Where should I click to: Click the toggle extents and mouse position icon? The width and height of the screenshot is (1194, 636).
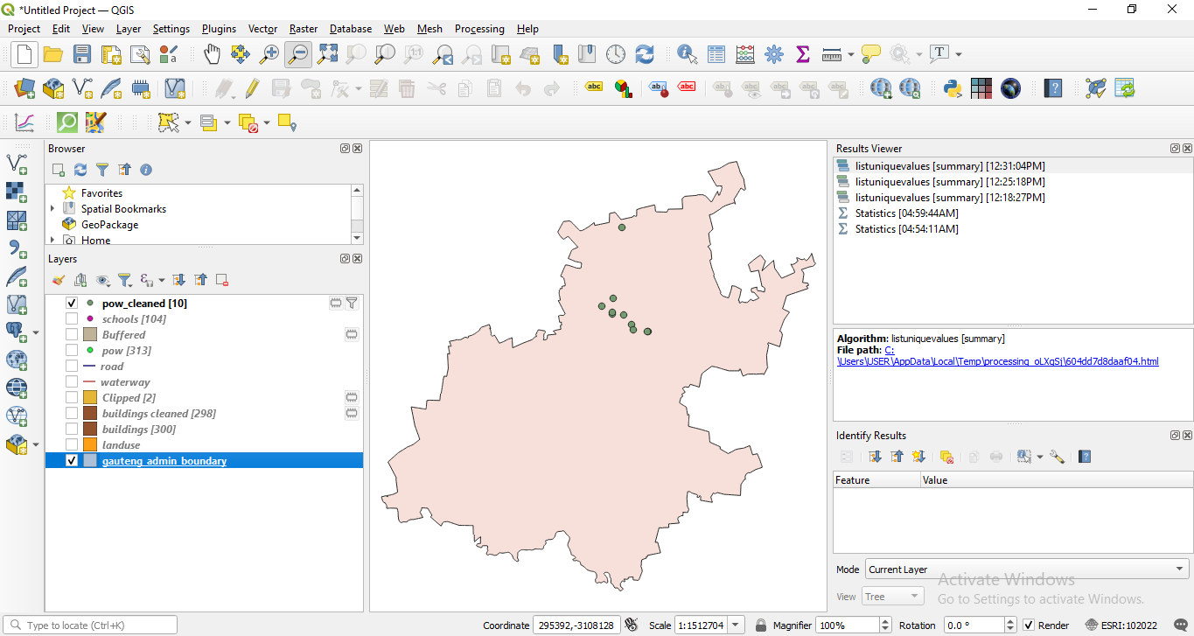(632, 625)
